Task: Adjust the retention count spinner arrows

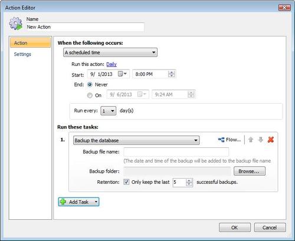Action: tap(189, 182)
